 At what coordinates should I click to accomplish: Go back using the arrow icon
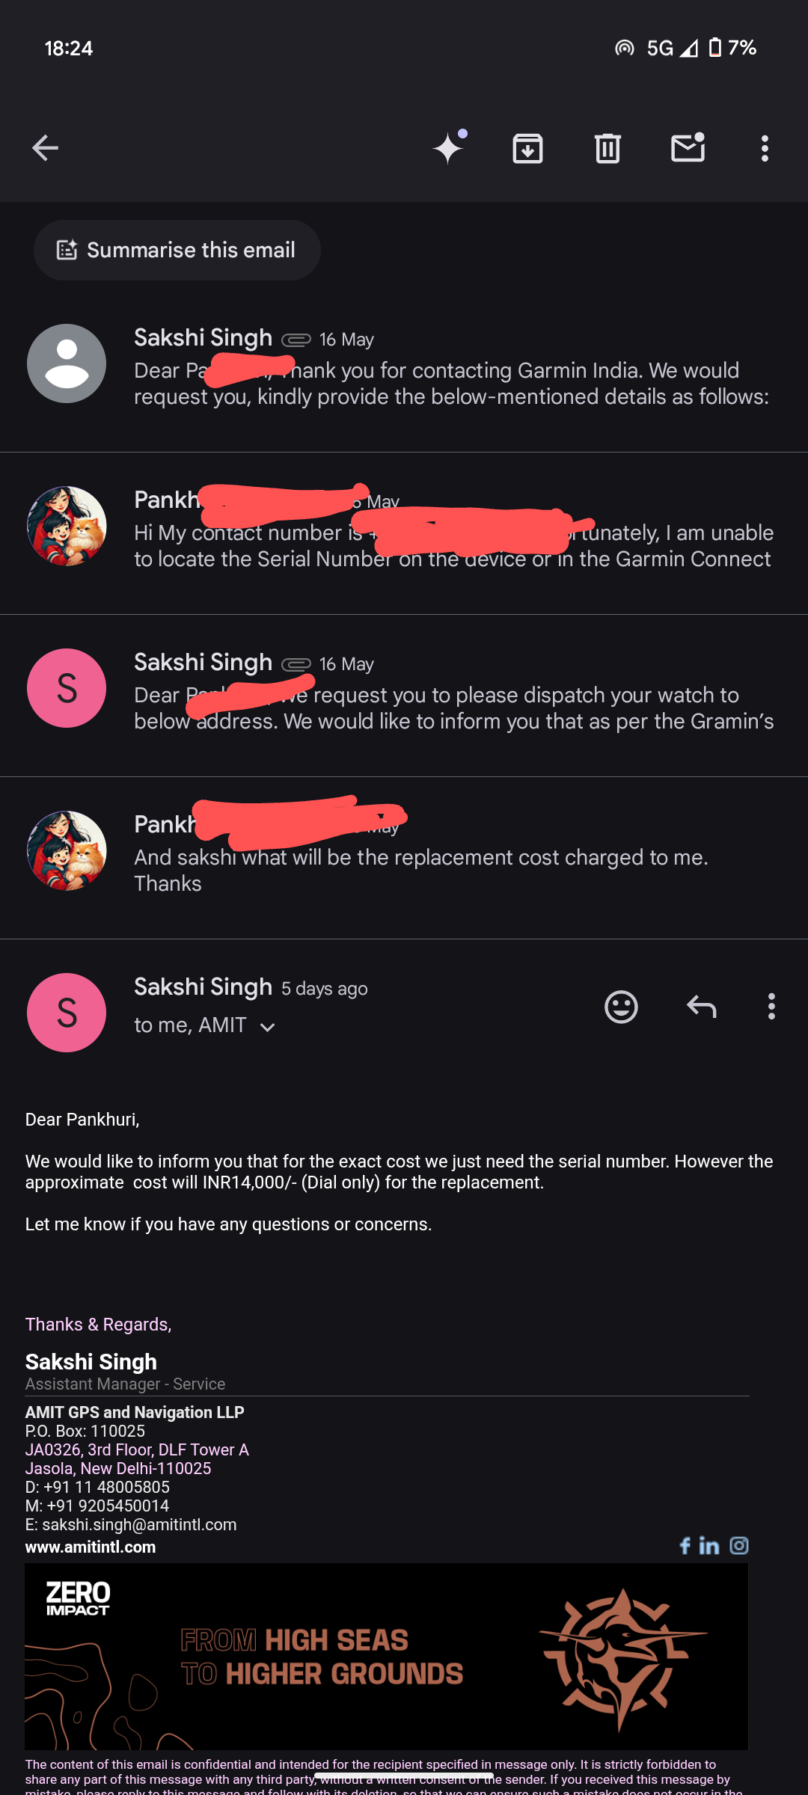click(45, 148)
